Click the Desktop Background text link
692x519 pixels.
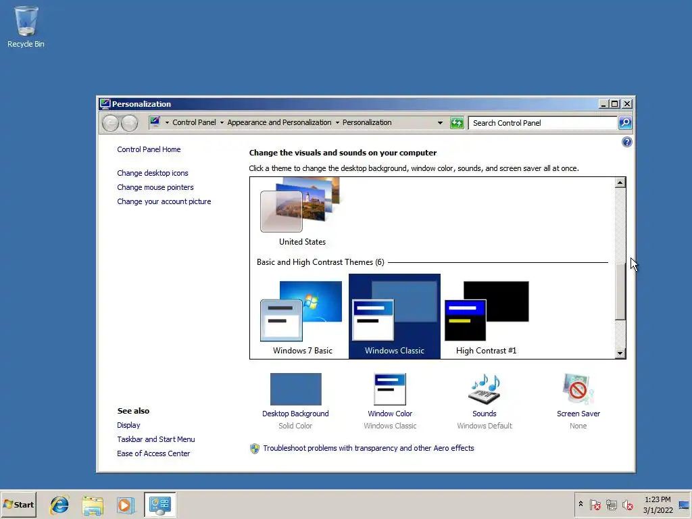click(295, 414)
